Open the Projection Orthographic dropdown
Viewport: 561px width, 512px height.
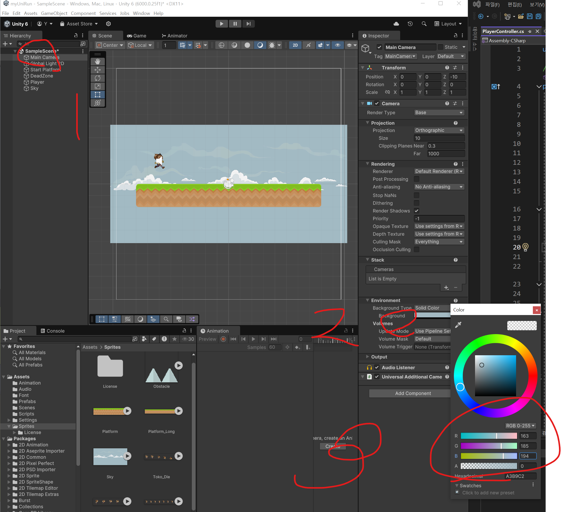tap(439, 130)
